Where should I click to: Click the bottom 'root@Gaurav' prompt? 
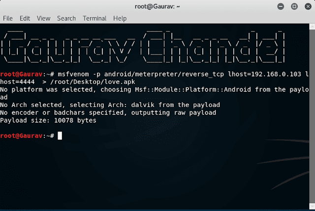(x=21, y=136)
